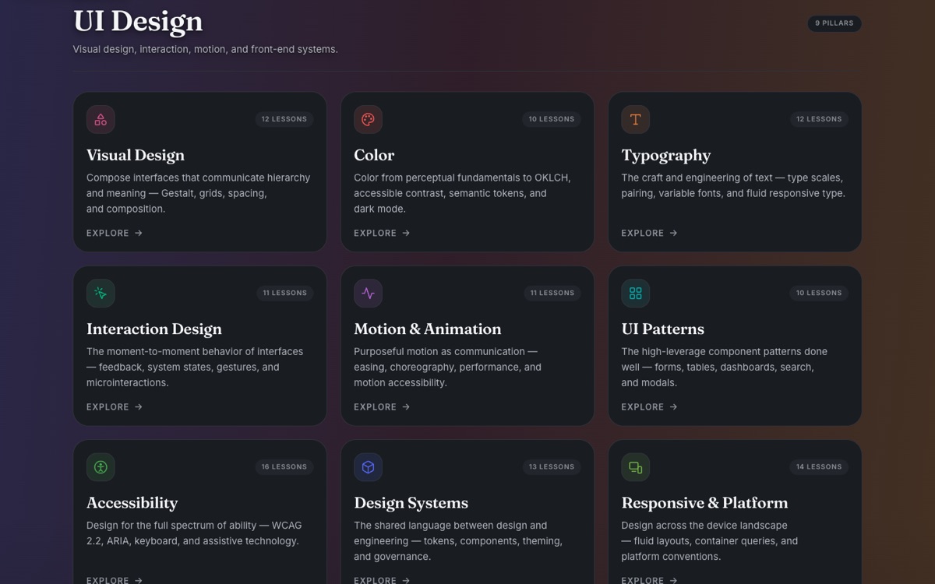
Task: Click the 'Design for the full spectrum' description
Action: 194,533
